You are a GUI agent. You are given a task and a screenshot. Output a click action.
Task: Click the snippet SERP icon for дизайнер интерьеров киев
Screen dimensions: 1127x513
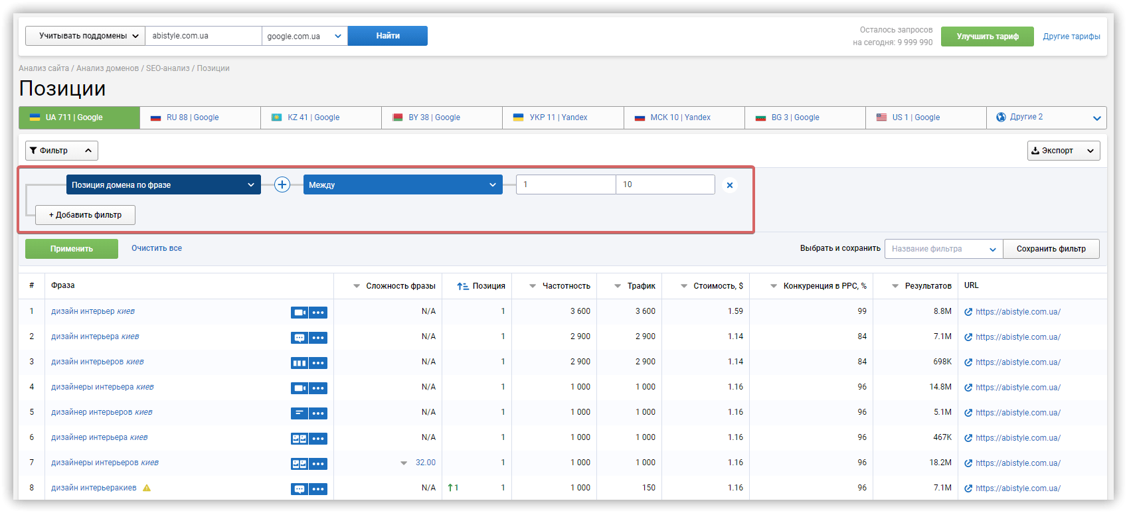300,413
